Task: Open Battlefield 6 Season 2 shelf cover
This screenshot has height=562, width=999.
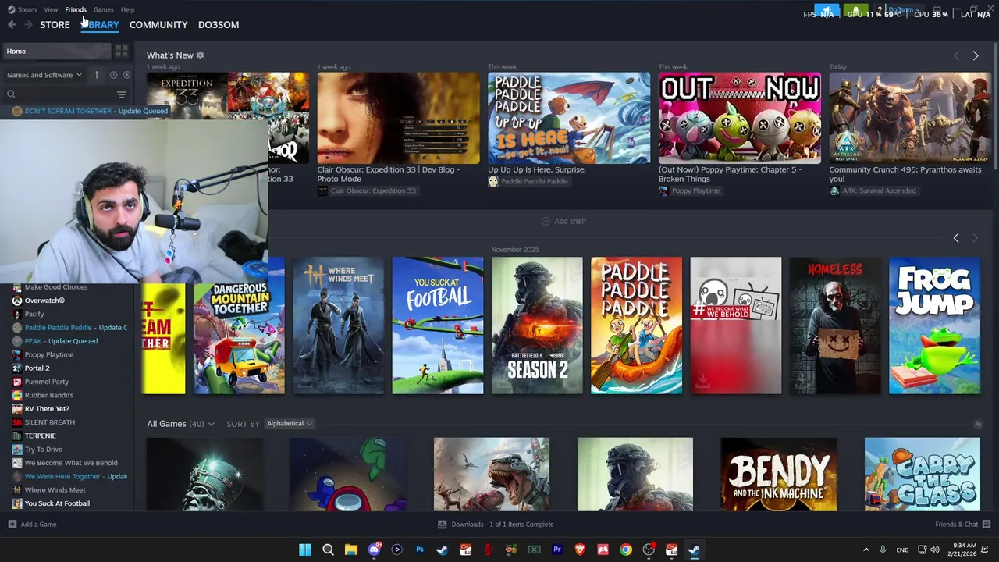Action: coord(537,325)
